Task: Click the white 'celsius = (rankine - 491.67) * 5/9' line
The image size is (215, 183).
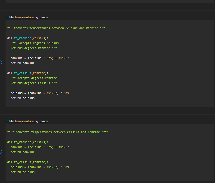Action: 40,93
